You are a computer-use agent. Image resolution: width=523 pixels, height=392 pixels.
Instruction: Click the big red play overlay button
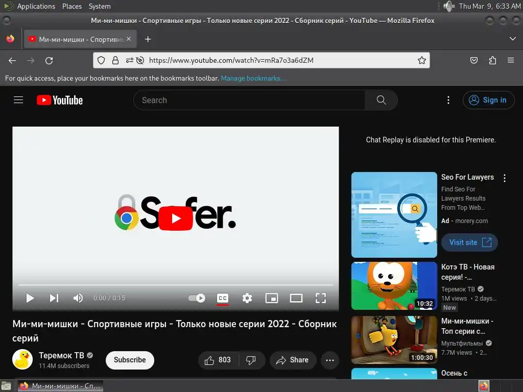pos(176,218)
